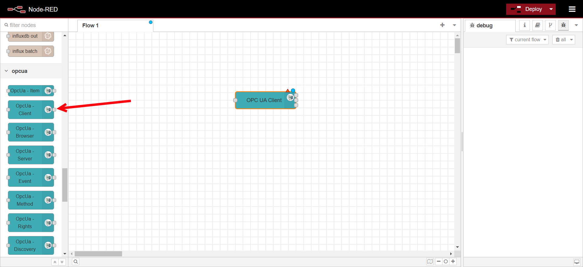Switch to the debug sidebar tab
Screen dimensions: 583x267
tap(490, 26)
